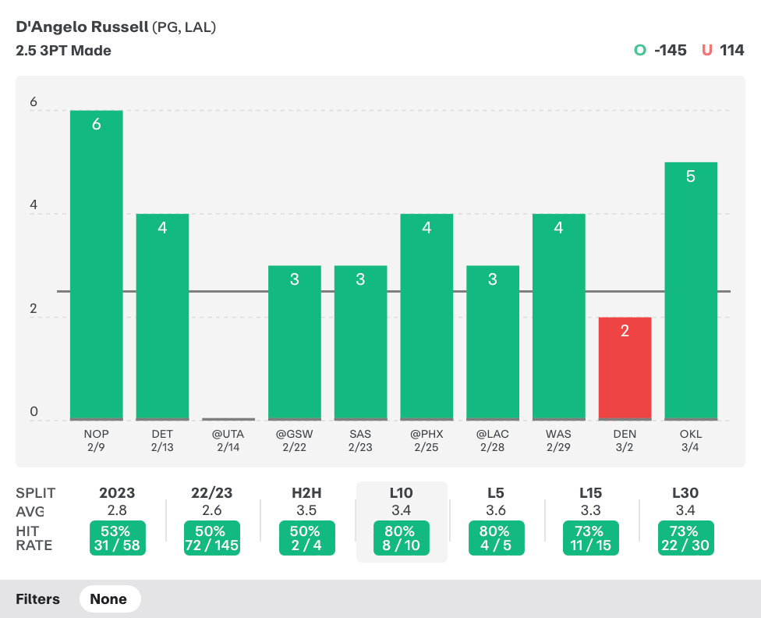This screenshot has width=761, height=618.
Task: Click the '2.6' average under 22/23
Action: pyautogui.click(x=211, y=510)
